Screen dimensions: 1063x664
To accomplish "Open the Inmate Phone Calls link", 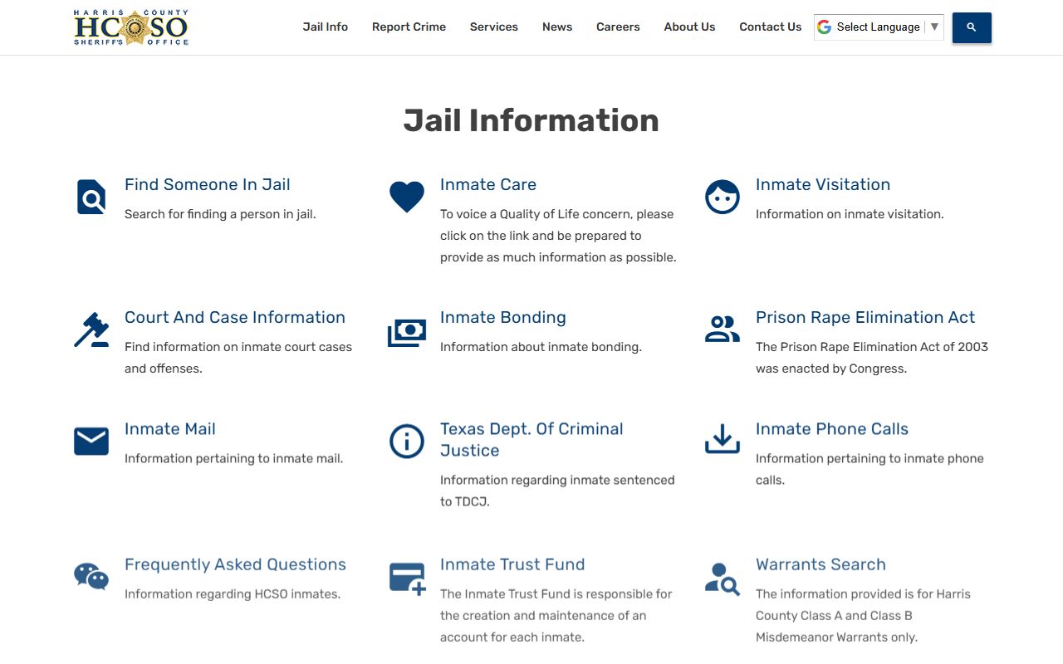I will click(832, 428).
